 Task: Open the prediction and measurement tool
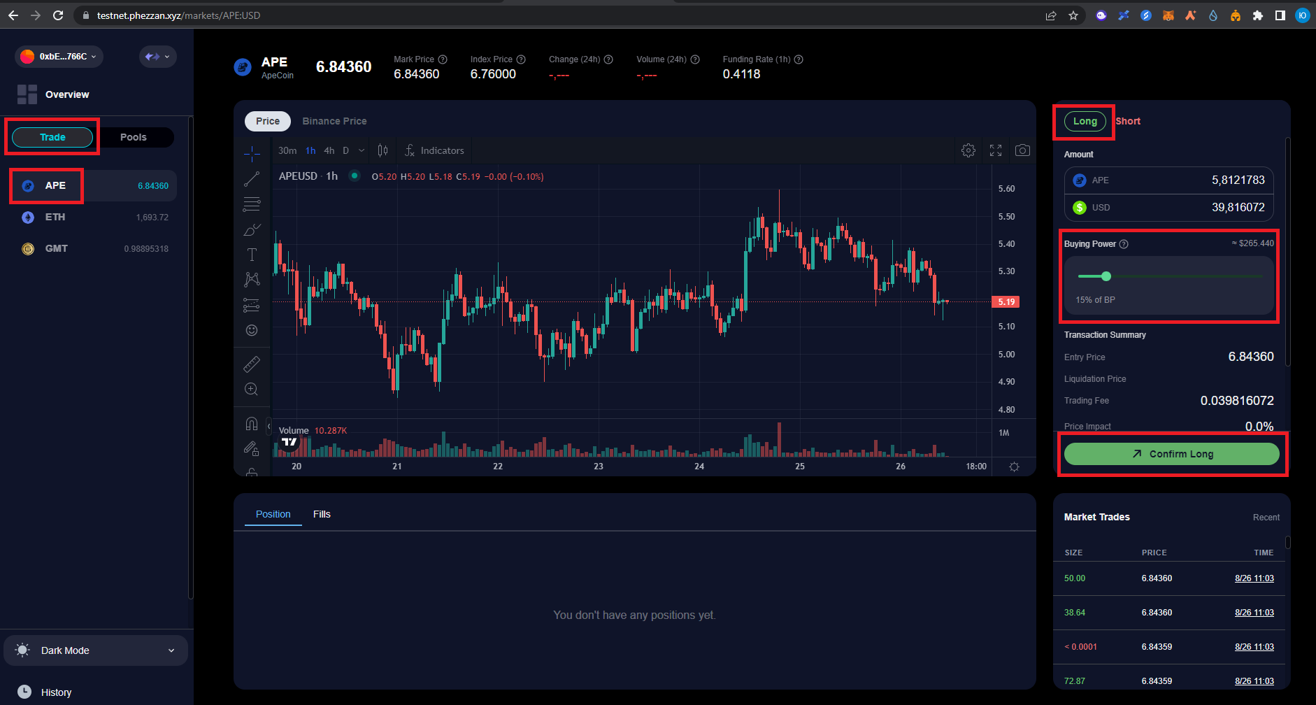click(252, 305)
